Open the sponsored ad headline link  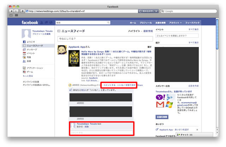click(x=174, y=92)
